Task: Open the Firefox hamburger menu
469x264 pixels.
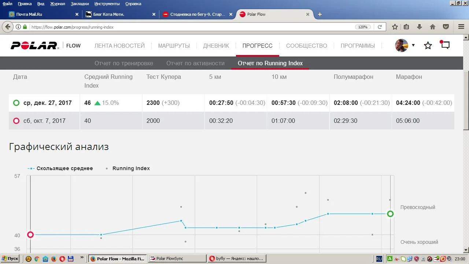Action: [x=461, y=27]
